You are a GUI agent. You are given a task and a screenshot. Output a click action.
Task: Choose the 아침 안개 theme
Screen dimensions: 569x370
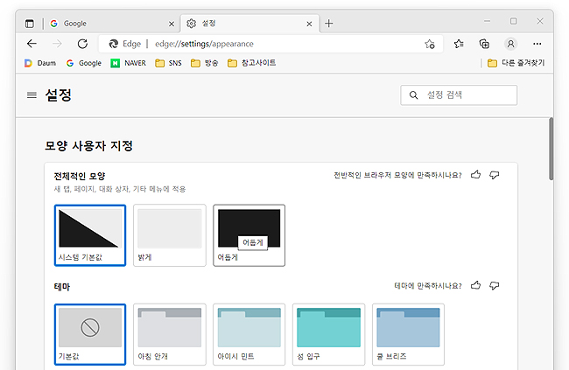pos(170,334)
